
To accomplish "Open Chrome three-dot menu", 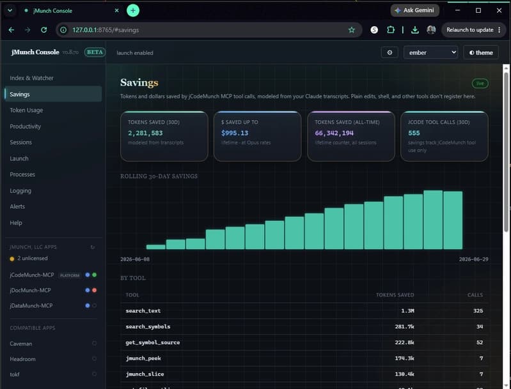I will point(499,30).
